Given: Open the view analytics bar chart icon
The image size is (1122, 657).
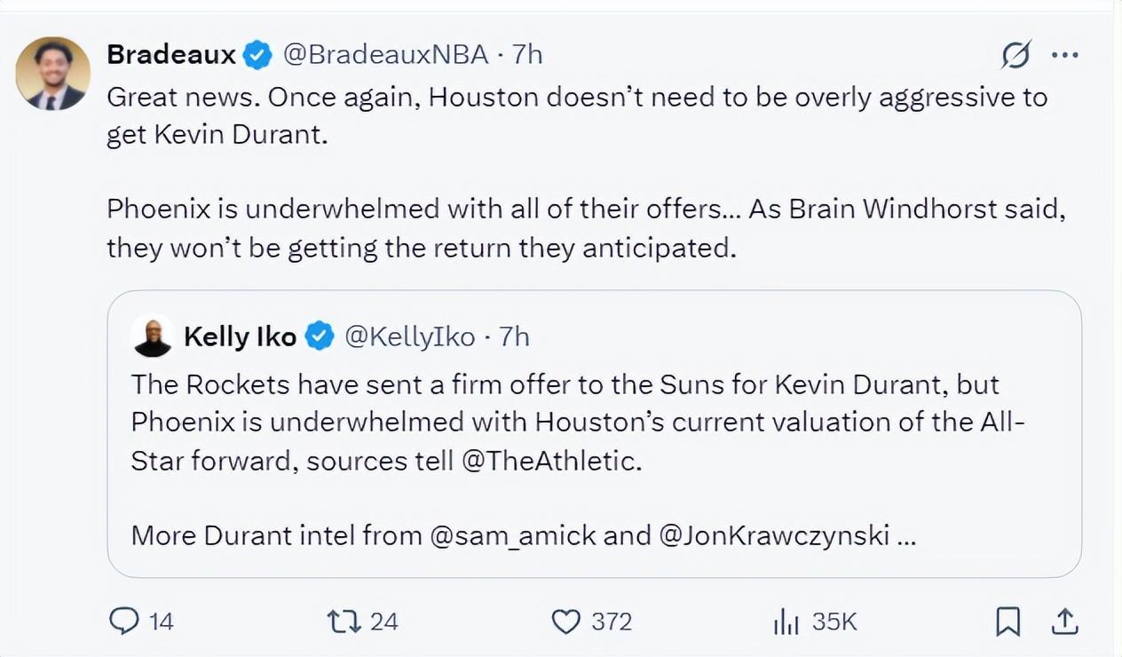Looking at the screenshot, I should point(786,622).
